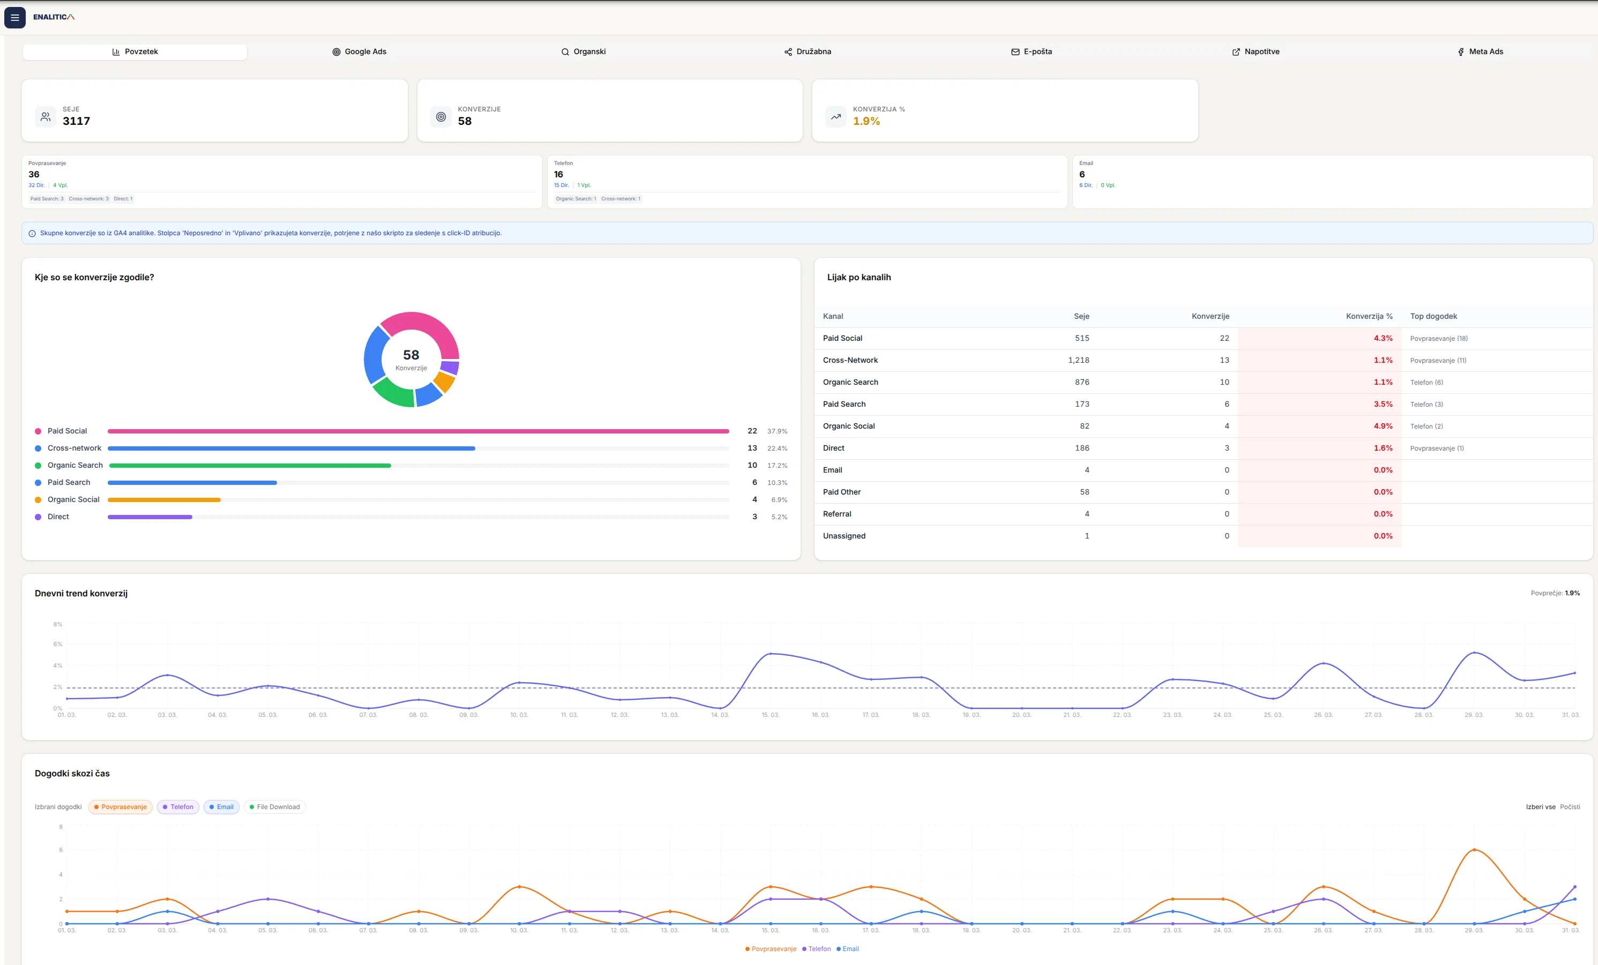Click the E-pošta envelope icon
This screenshot has width=1598, height=965.
pyautogui.click(x=1015, y=52)
